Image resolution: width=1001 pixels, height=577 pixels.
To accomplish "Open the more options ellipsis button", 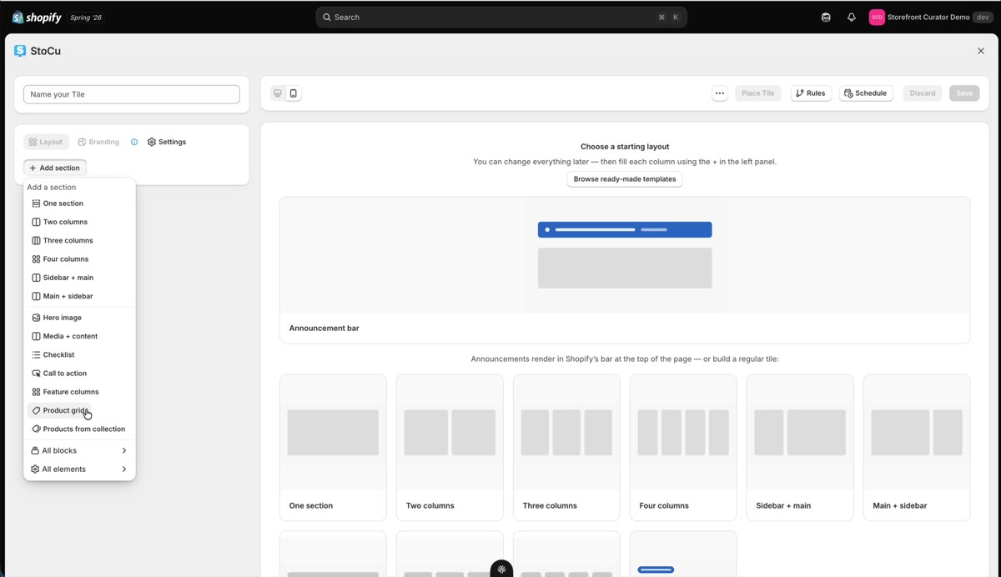I will pyautogui.click(x=720, y=93).
